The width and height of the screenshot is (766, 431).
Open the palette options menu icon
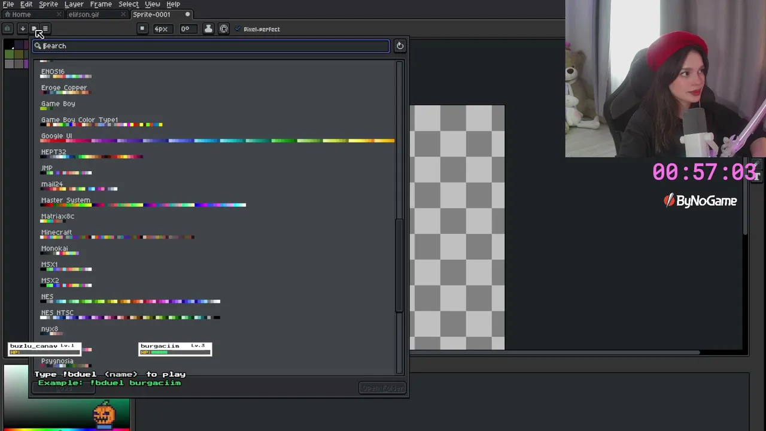[45, 29]
